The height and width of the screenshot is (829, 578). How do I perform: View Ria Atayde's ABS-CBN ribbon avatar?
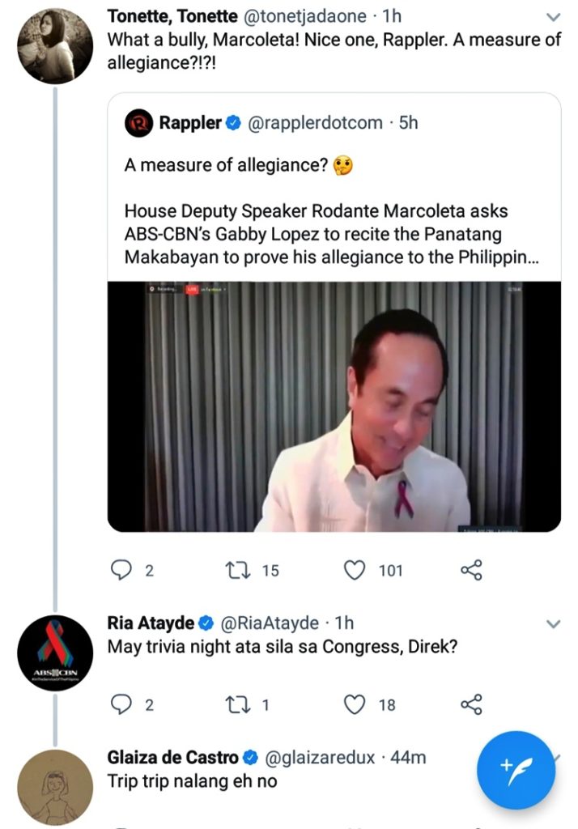tap(54, 653)
